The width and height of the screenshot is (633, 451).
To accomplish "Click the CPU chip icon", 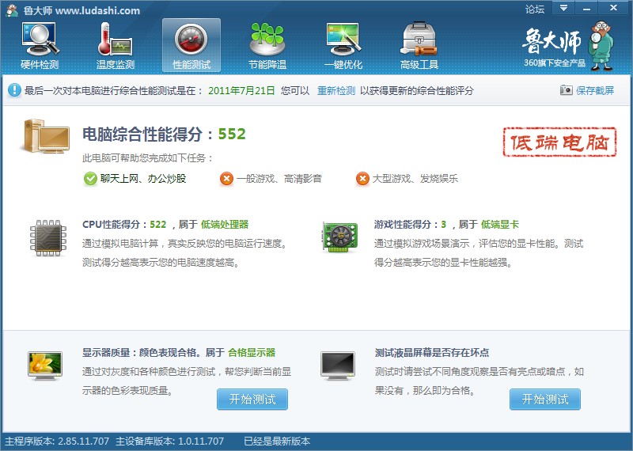I will point(48,238).
